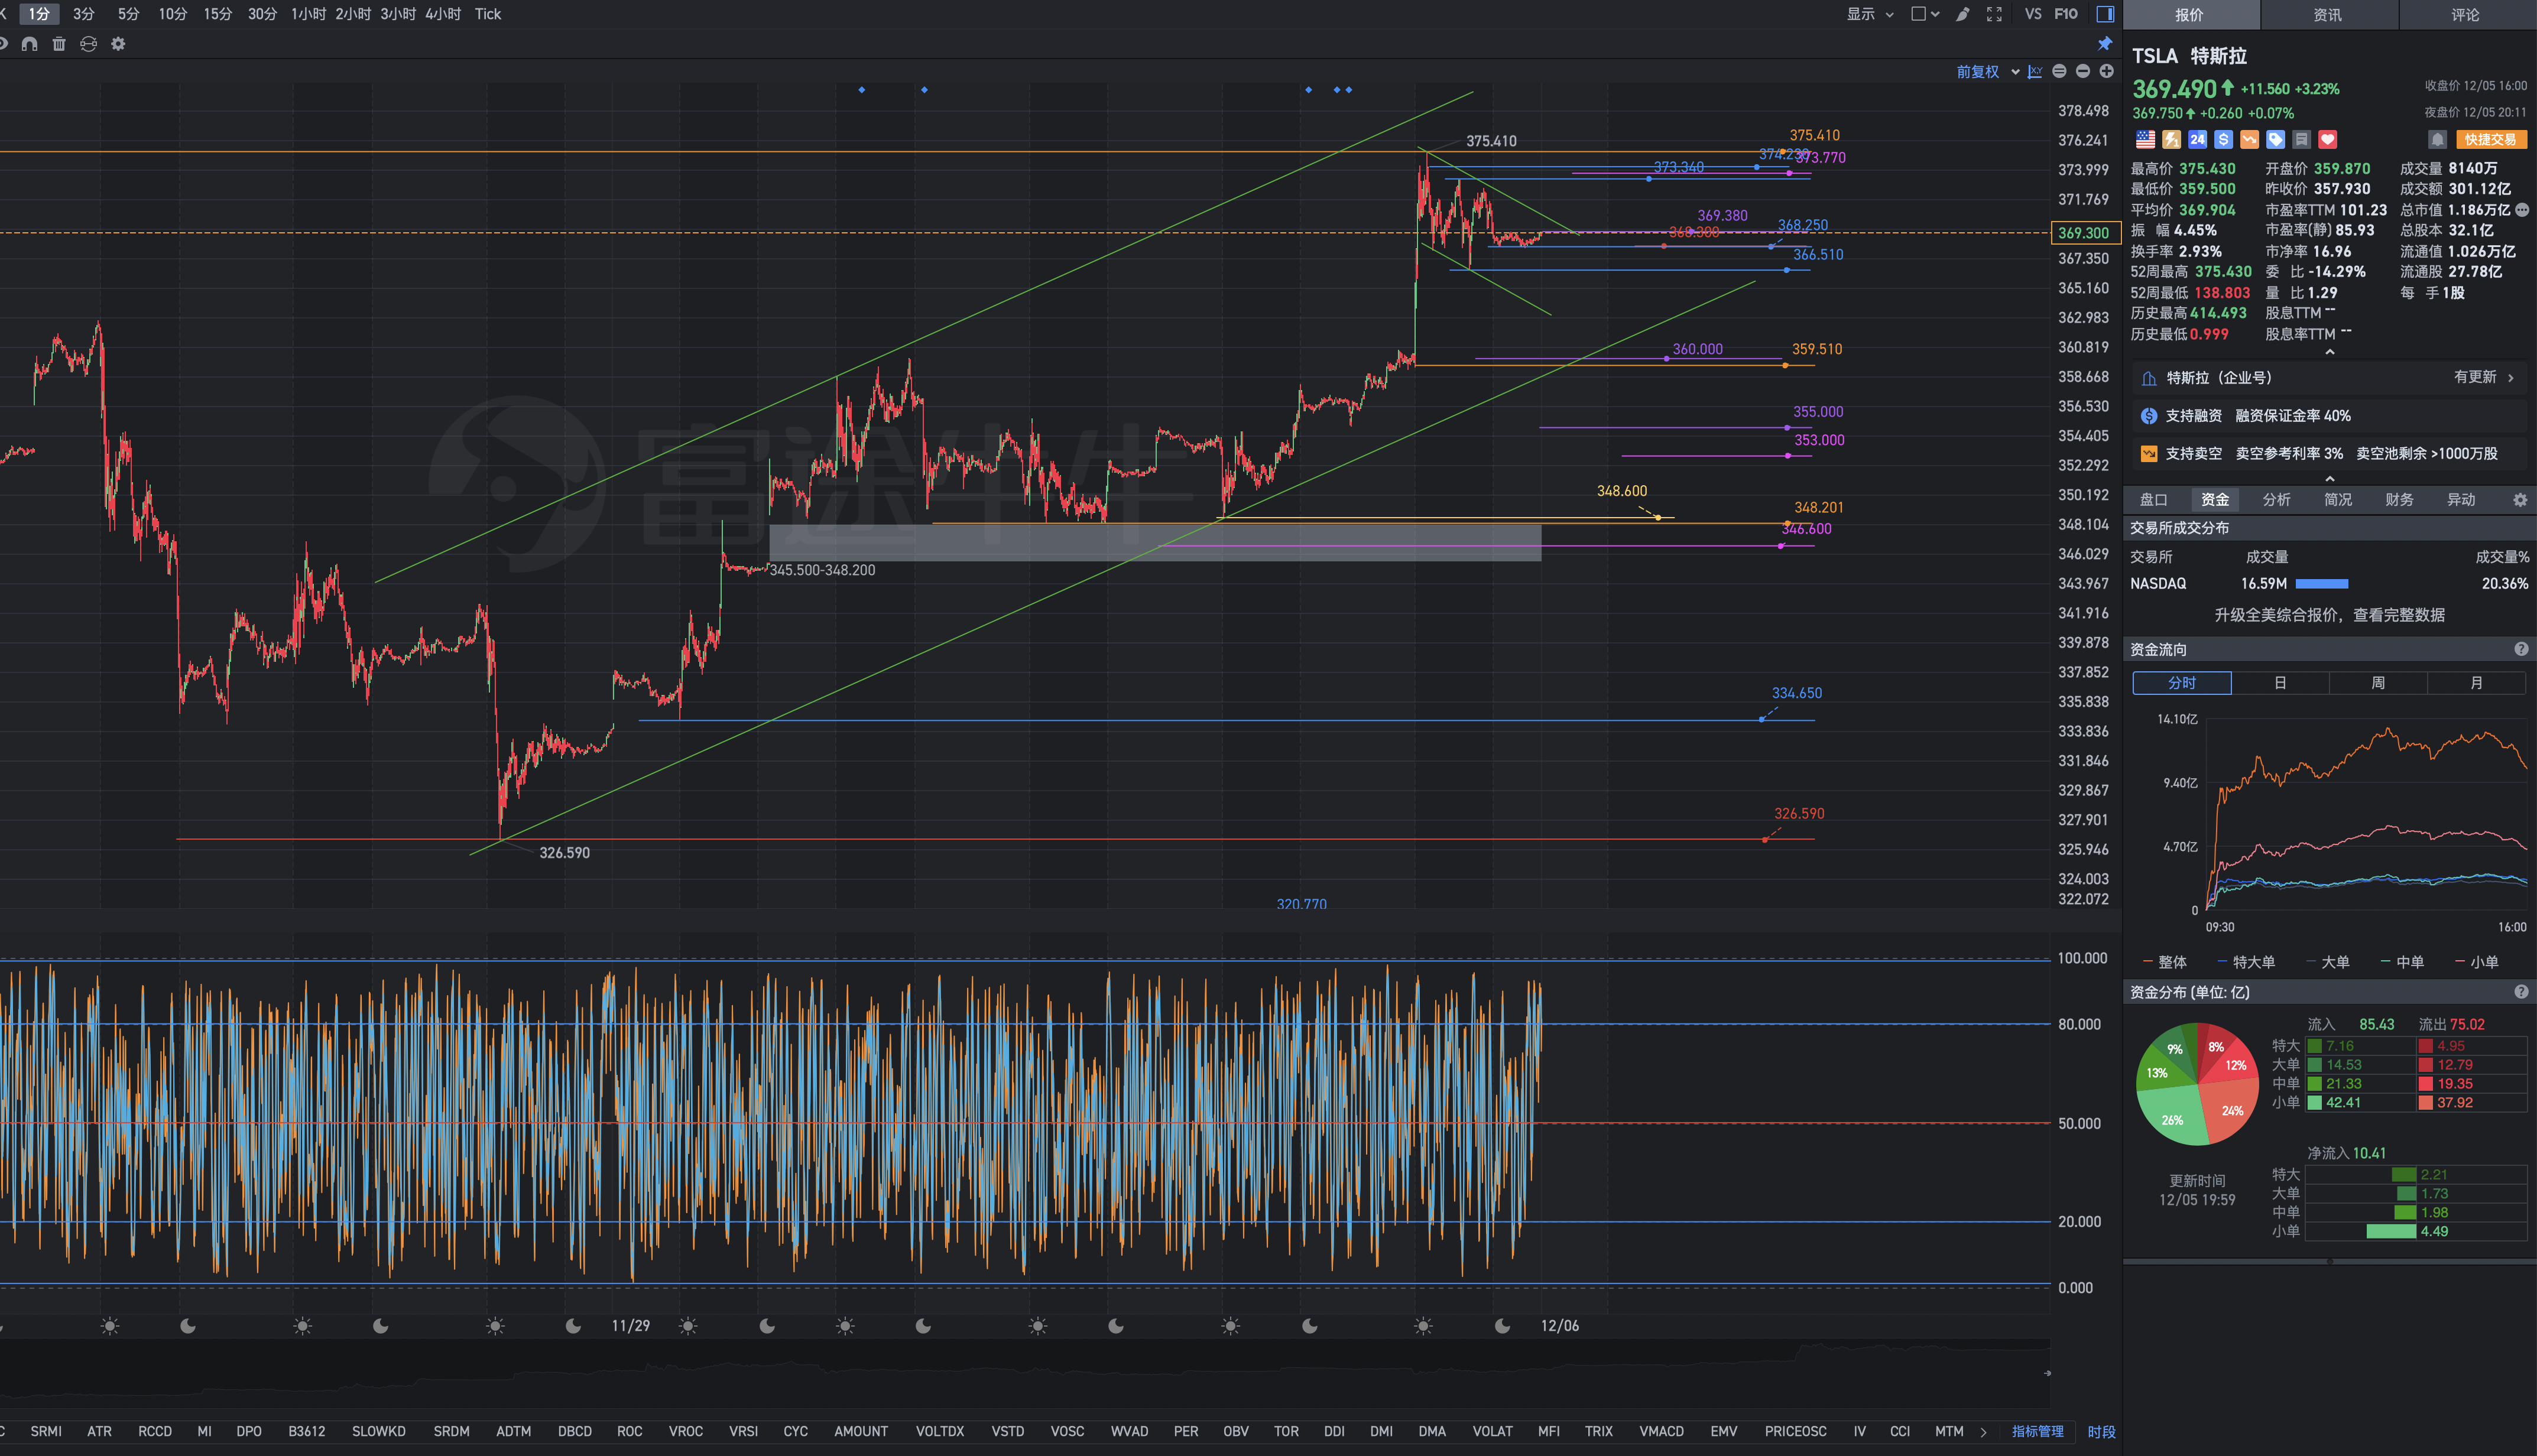The image size is (2537, 1456).
Task: Open the gray notes icon
Action: pos(2301,140)
